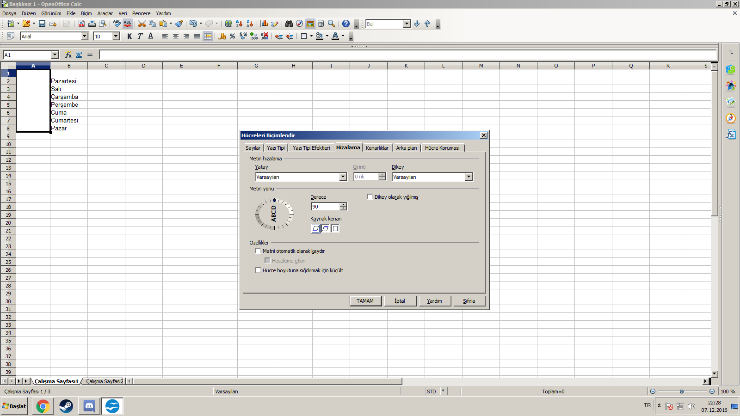Screen dimensions: 740x416
Task: Click the Save document icon
Action: pyautogui.click(x=42, y=24)
